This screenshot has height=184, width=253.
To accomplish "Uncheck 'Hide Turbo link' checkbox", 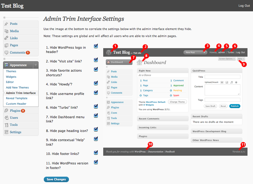I will pos(96,106).
